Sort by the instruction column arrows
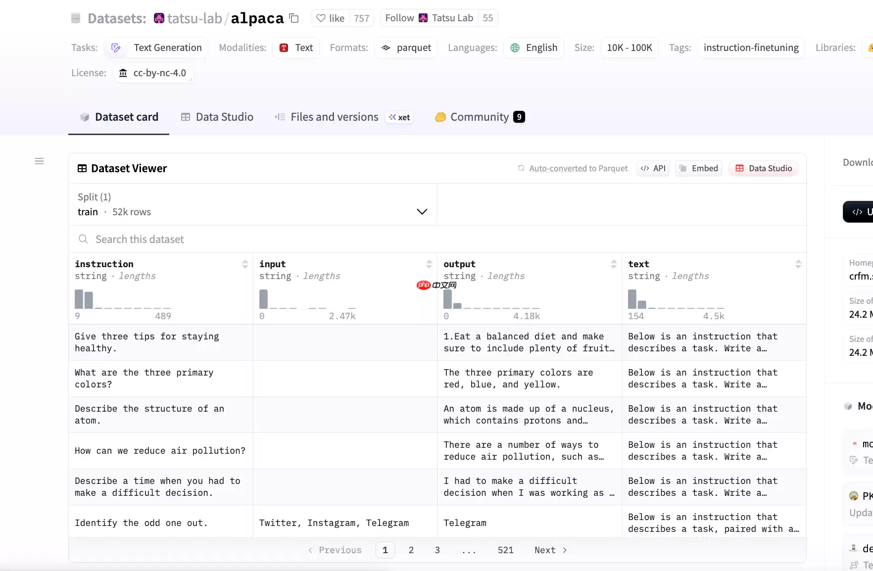Image resolution: width=873 pixels, height=571 pixels. pyautogui.click(x=245, y=264)
